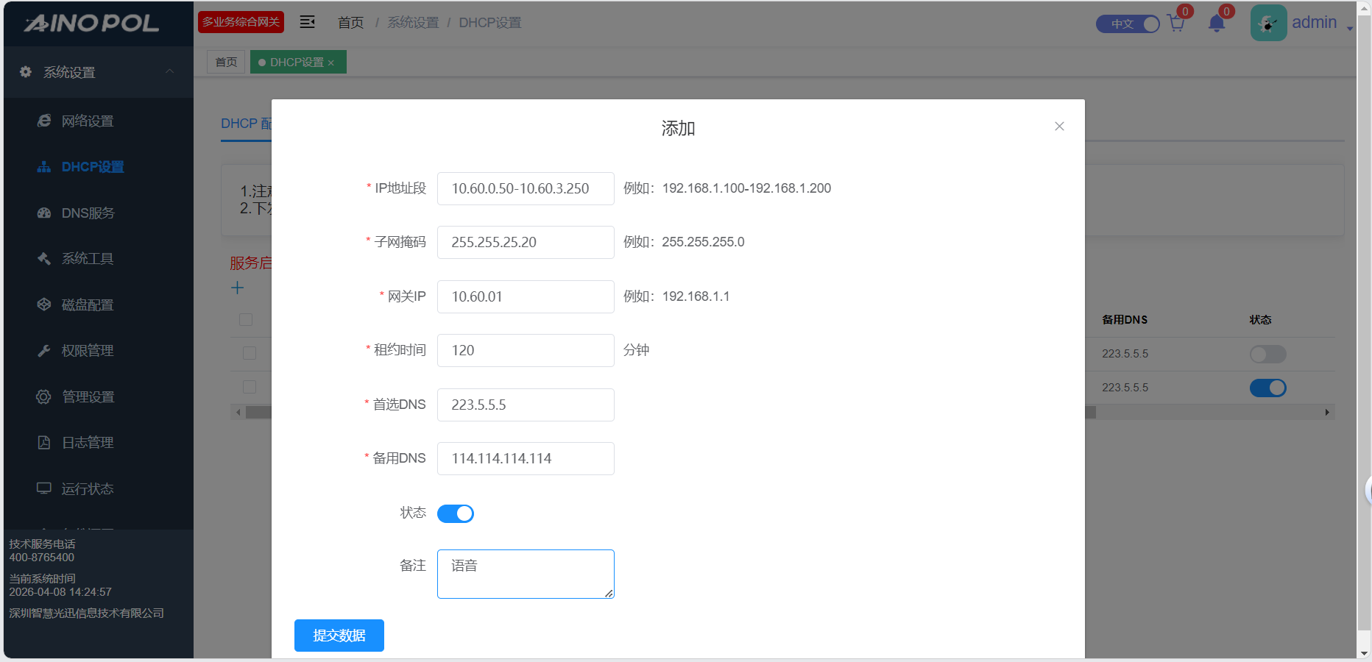Click the 系统设置 gear icon in sidebar
The image size is (1372, 662).
point(26,72)
